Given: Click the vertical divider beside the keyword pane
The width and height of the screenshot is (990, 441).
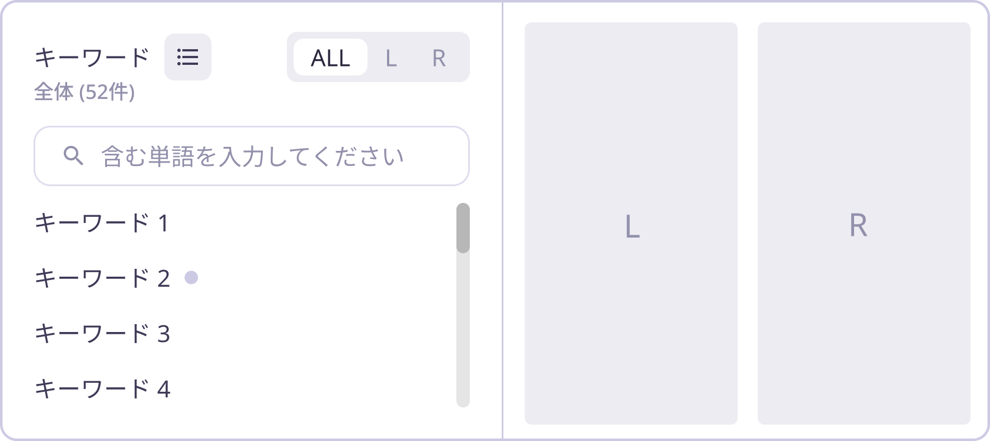Looking at the screenshot, I should pos(502,224).
